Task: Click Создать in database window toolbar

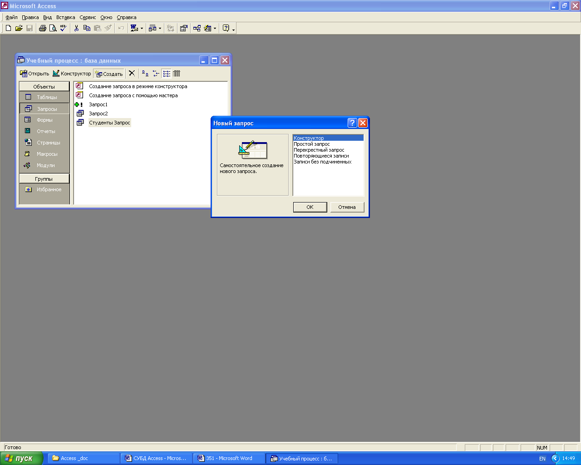Action: click(x=109, y=74)
